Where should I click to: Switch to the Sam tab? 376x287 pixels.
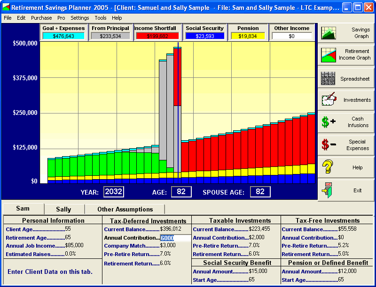point(23,209)
